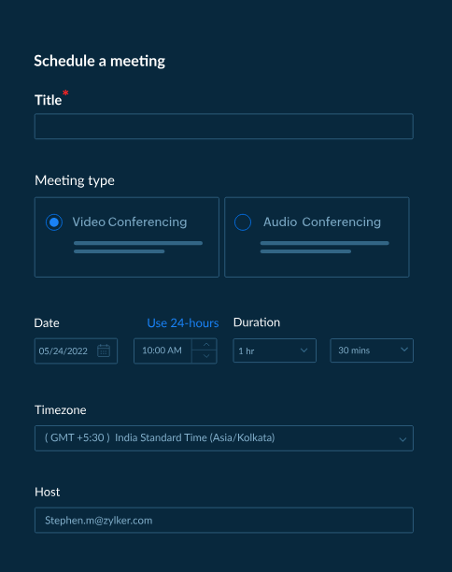
Task: Click the 30 mins text
Action: coord(354,350)
